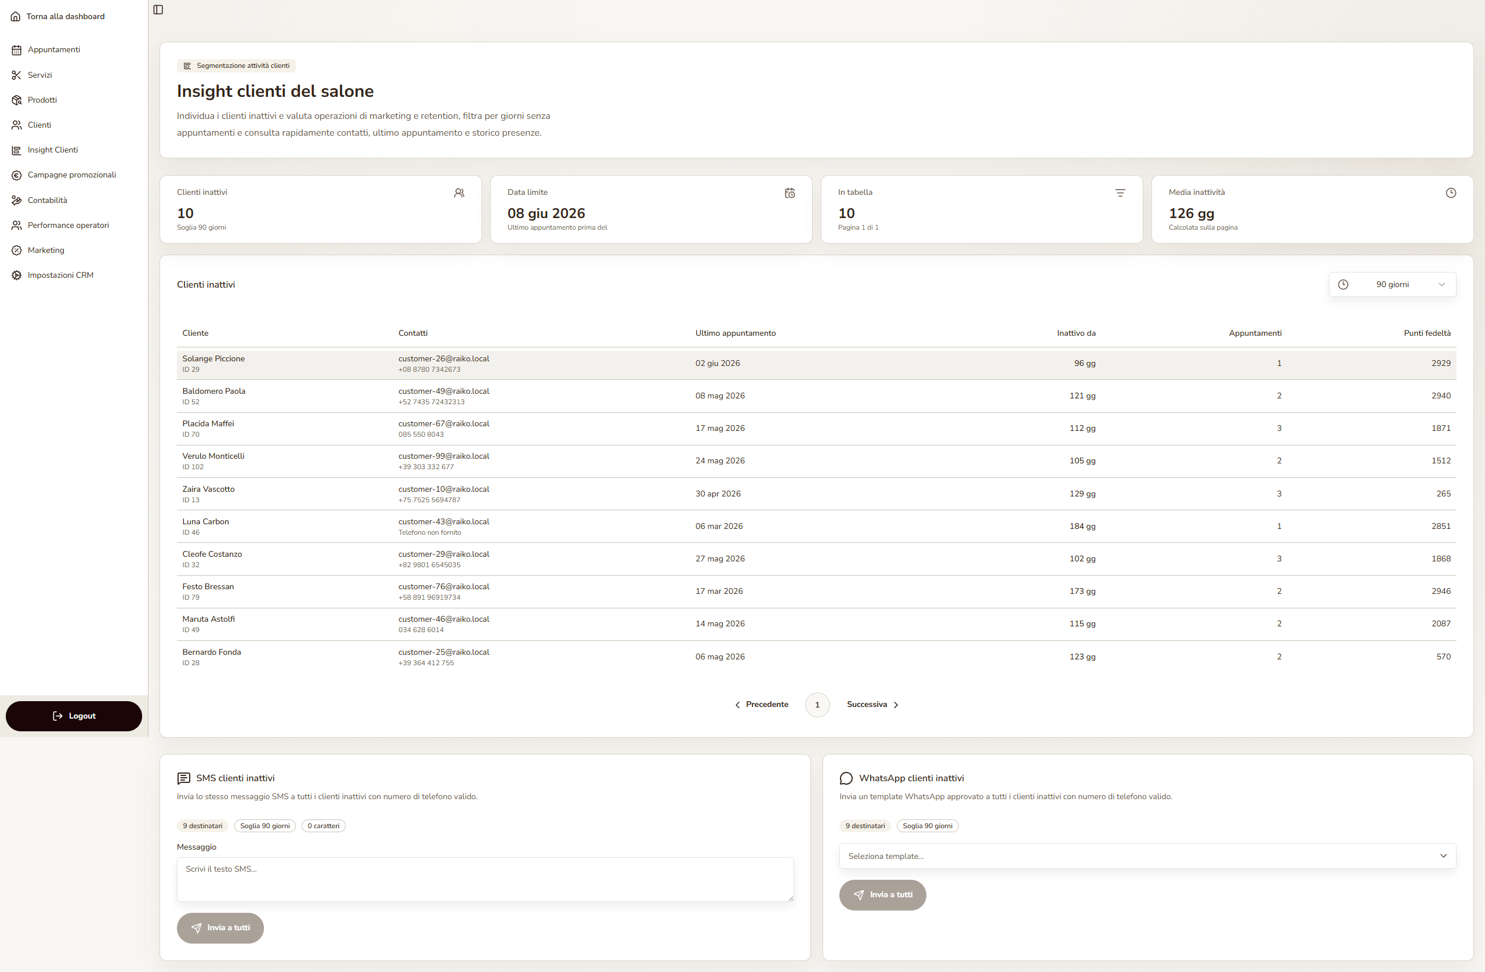Open the Seleziona template dropdown

[x=1147, y=856]
